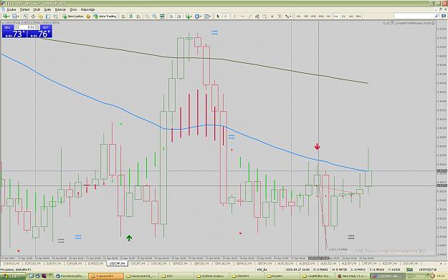The width and height of the screenshot is (448, 280).
Task: Select the Equidistant Channel tool
Action: 257,16
